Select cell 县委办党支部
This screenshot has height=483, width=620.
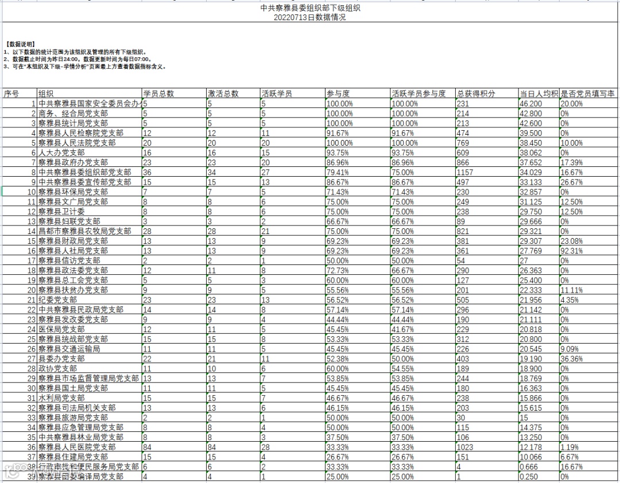click(90, 359)
